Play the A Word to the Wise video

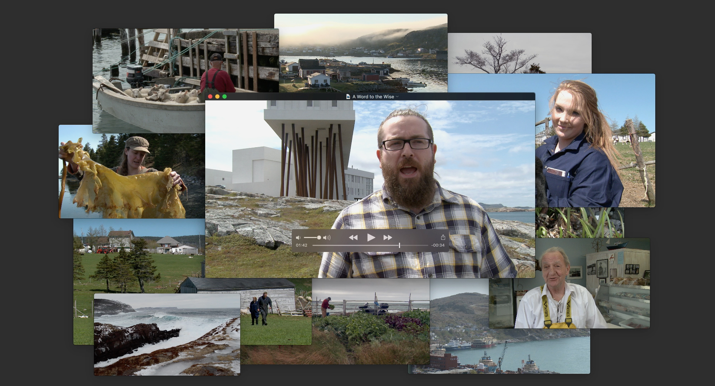tap(371, 237)
